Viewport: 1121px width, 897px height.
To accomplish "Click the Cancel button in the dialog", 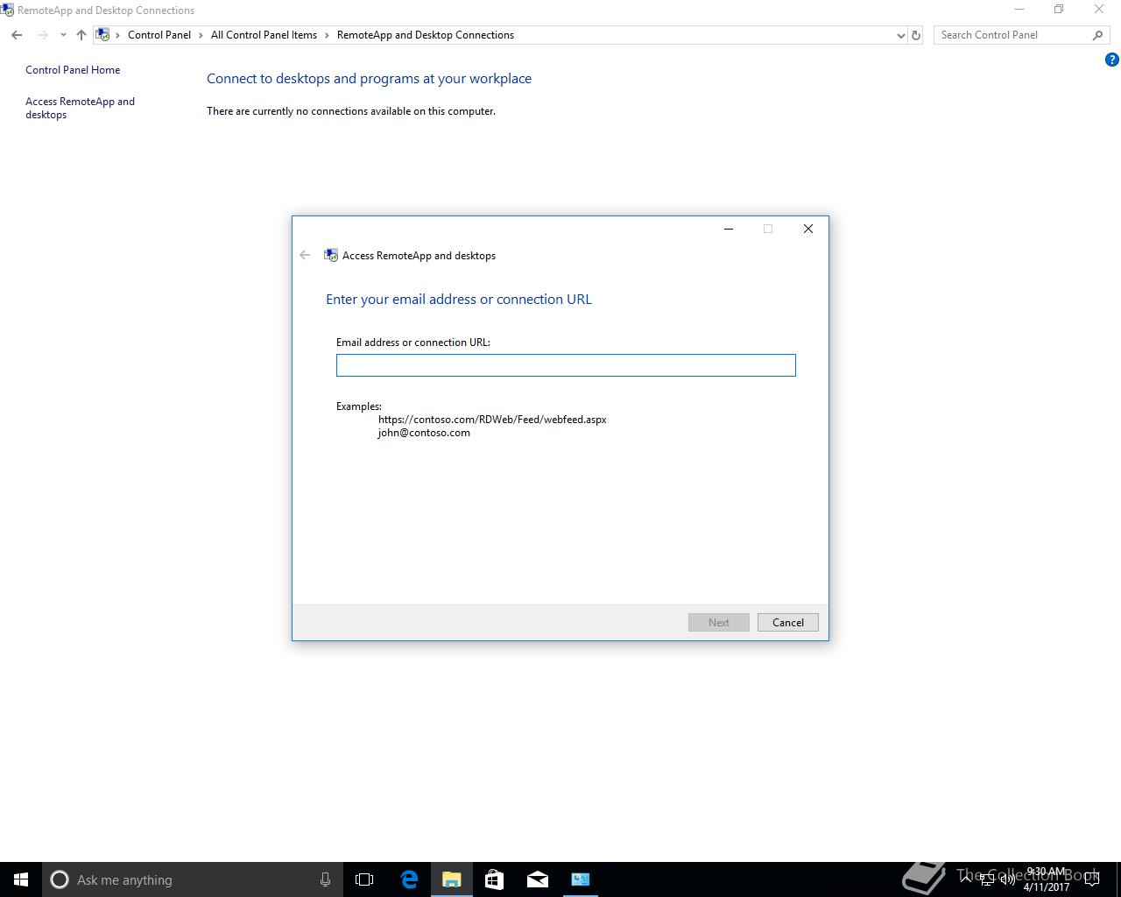I will click(x=787, y=622).
